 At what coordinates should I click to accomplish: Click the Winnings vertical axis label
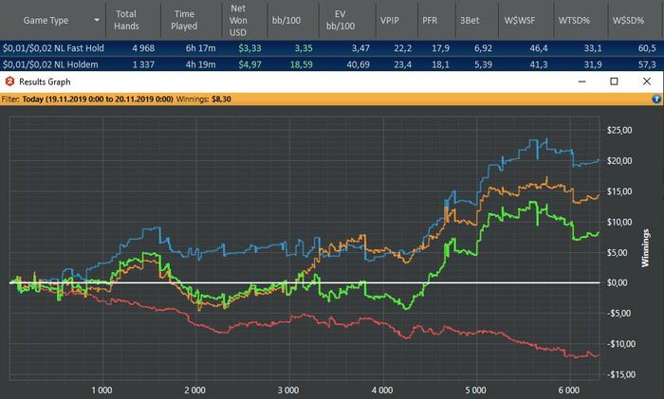point(645,248)
